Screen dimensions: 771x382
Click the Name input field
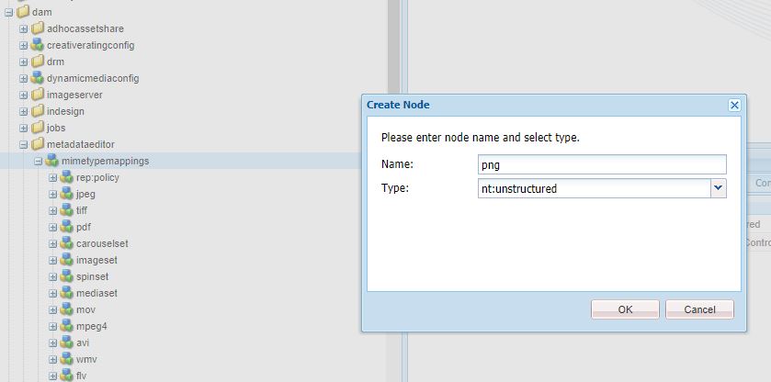coord(602,164)
